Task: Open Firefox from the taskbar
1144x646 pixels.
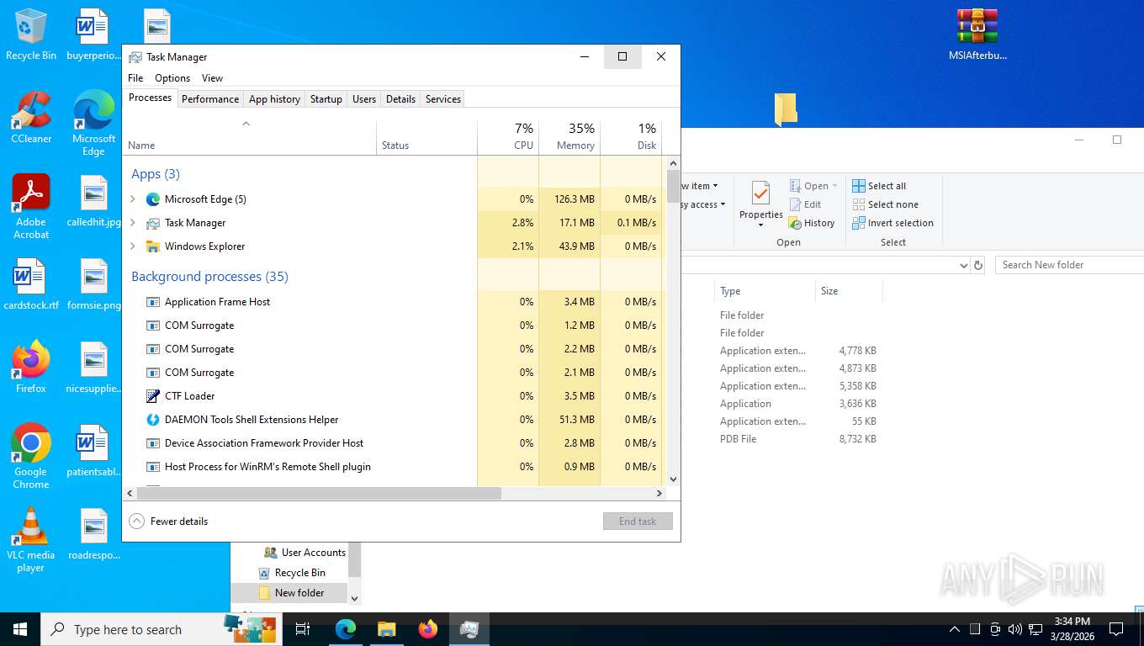Action: click(x=427, y=629)
